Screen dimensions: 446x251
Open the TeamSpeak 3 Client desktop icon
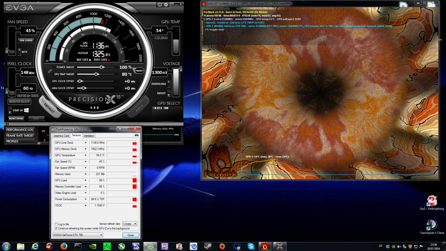tap(432, 227)
